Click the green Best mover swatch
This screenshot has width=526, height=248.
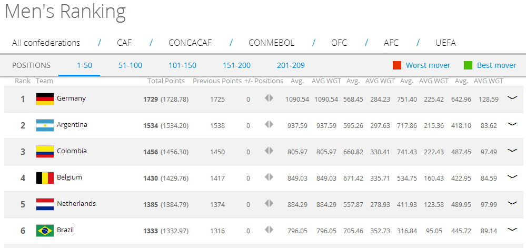[x=468, y=65]
